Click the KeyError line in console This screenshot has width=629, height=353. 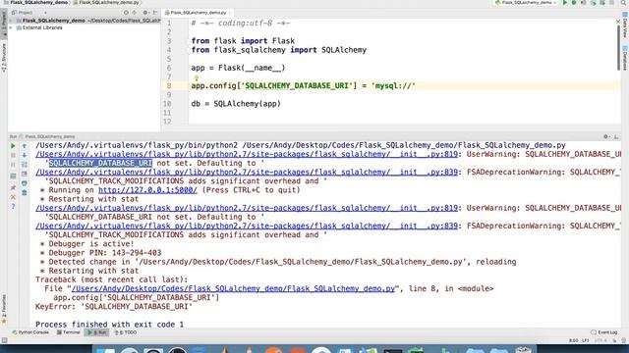click(114, 307)
